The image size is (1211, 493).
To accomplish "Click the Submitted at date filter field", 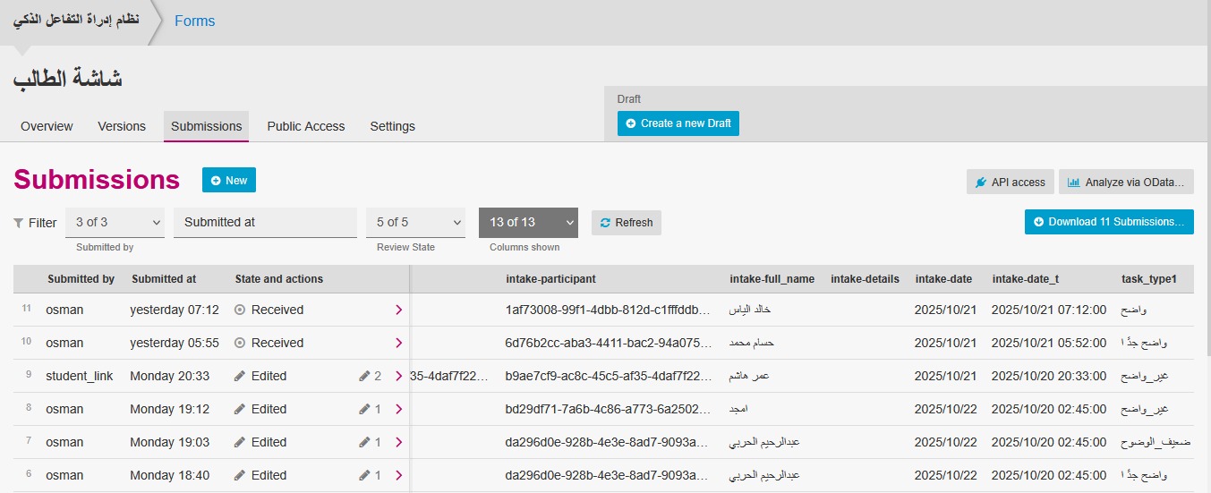I will coord(265,222).
